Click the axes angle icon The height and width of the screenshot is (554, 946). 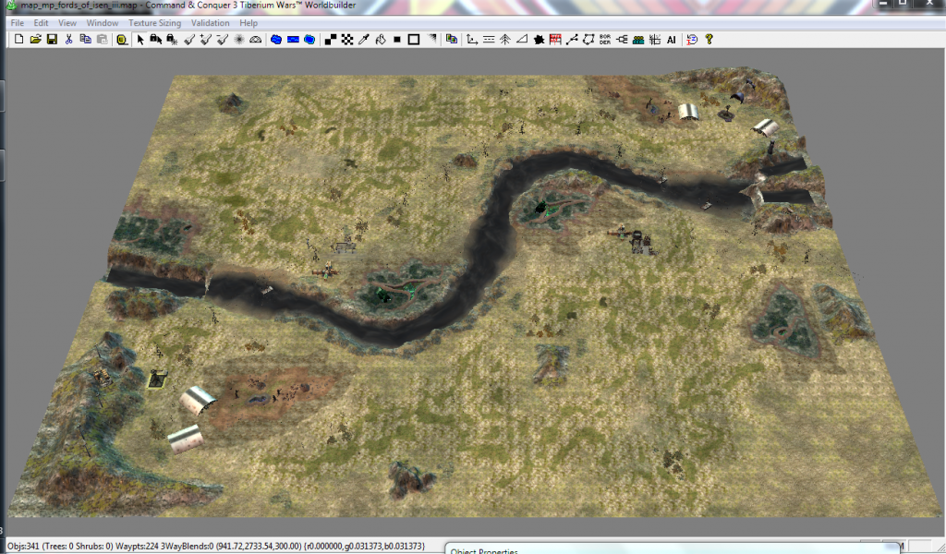tap(472, 40)
